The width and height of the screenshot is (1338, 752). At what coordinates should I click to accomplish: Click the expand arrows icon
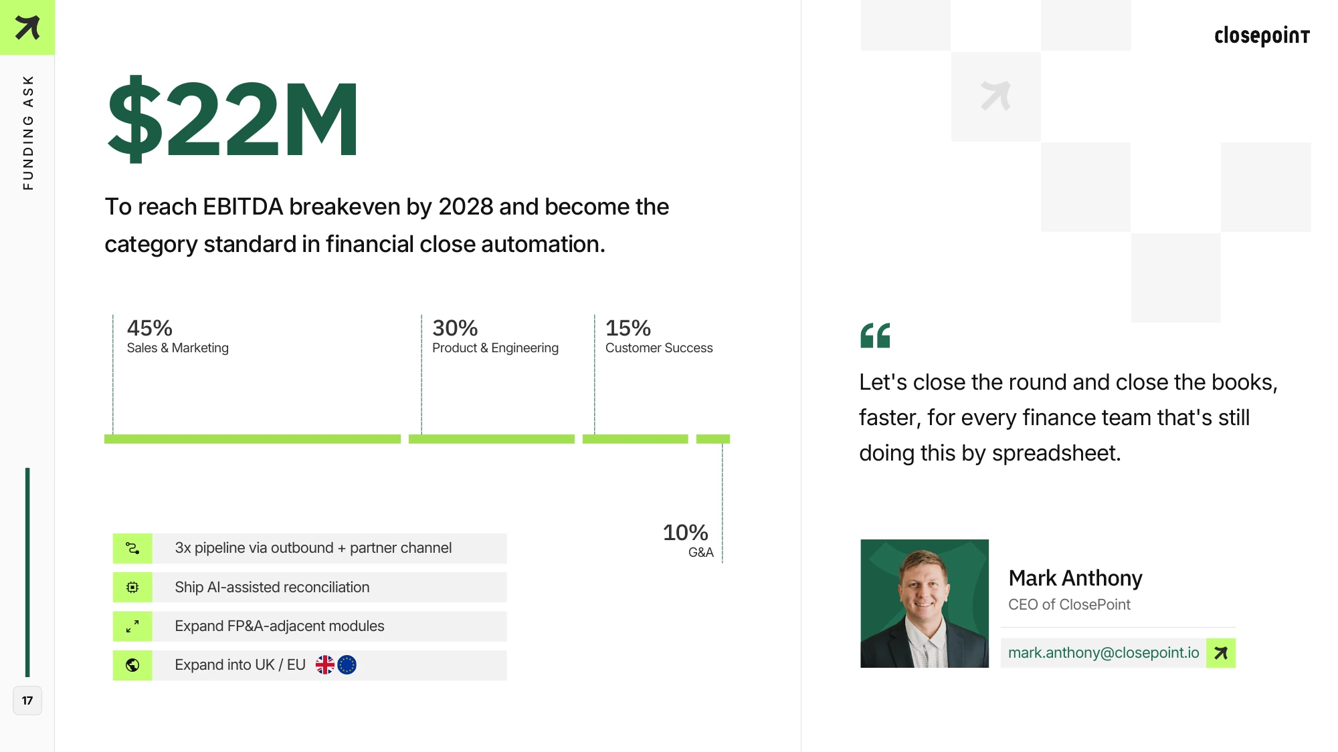[132, 626]
